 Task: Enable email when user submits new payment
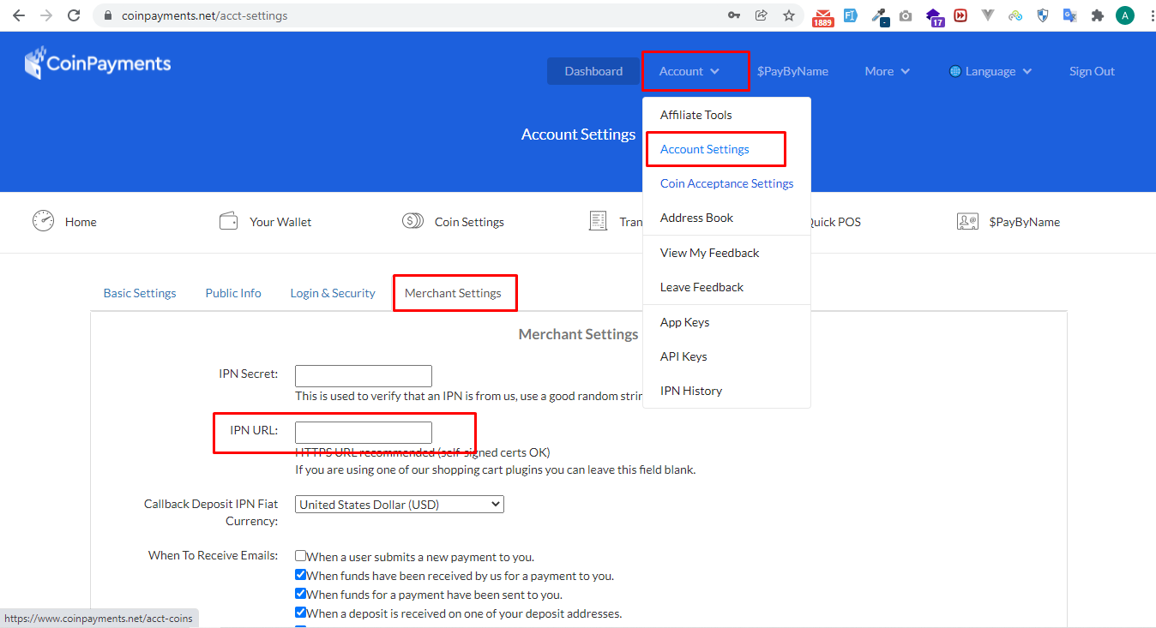tap(301, 556)
